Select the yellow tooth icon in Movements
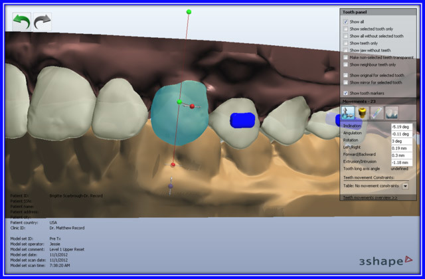Screen dimensions: 425x279 click(363, 113)
